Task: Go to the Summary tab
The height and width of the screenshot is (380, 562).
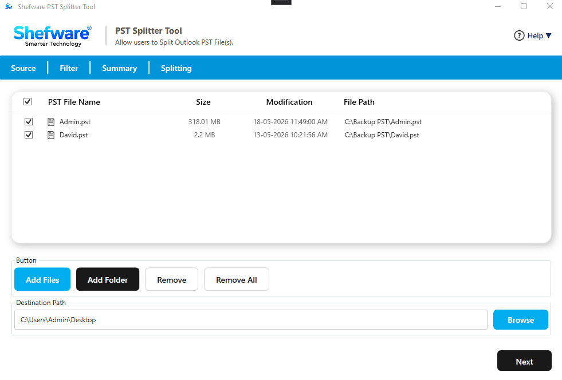Action: pos(119,68)
